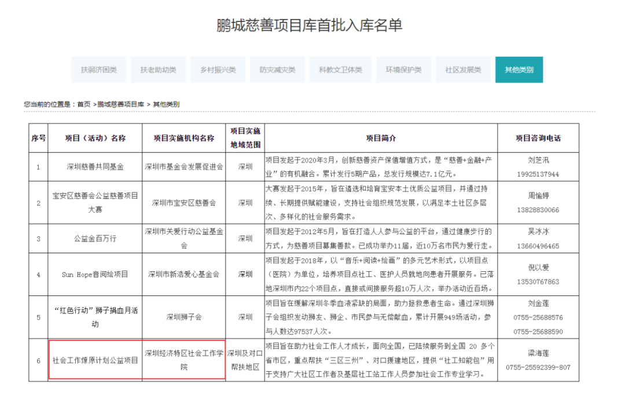
Task: Click phone number 0755-25688590
Action: (538, 332)
